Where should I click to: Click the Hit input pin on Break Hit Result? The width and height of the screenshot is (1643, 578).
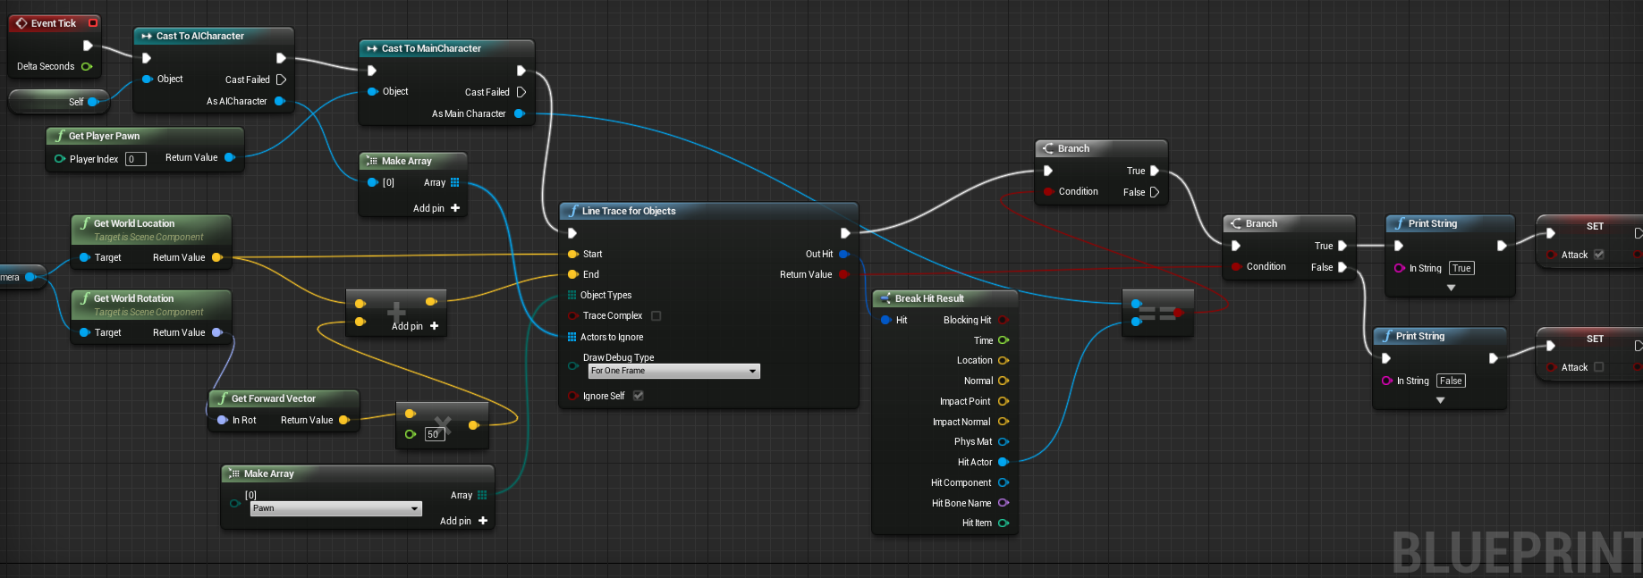[x=885, y=320]
